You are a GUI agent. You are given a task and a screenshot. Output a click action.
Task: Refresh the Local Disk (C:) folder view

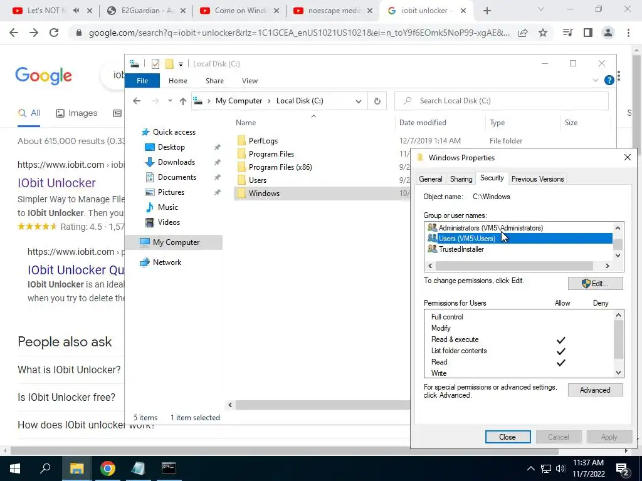tap(377, 101)
